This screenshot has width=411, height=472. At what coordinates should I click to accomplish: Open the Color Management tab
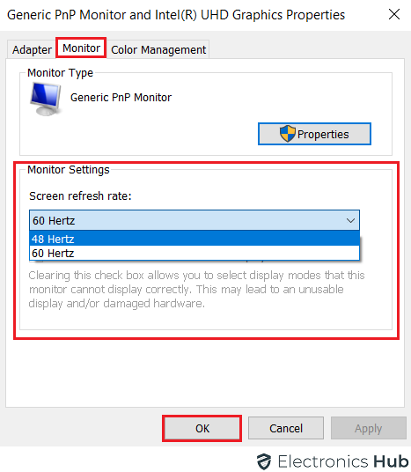[158, 49]
